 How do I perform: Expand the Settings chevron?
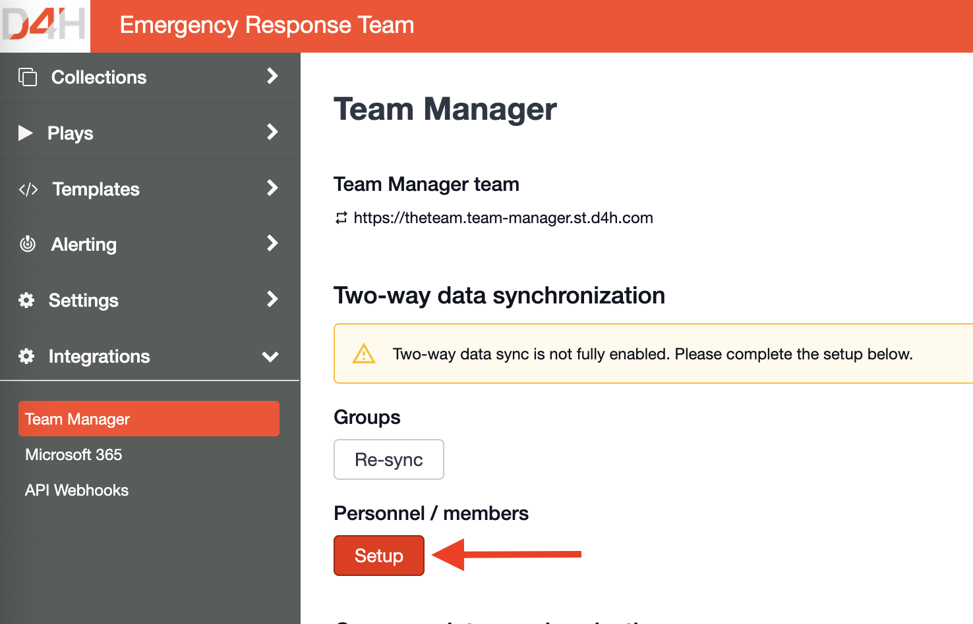click(x=272, y=299)
